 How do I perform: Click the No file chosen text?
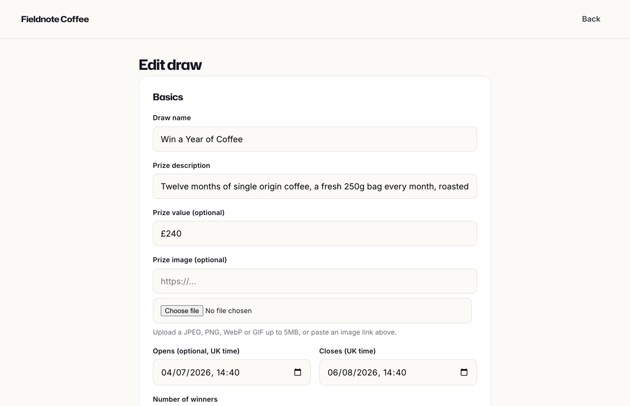click(228, 311)
